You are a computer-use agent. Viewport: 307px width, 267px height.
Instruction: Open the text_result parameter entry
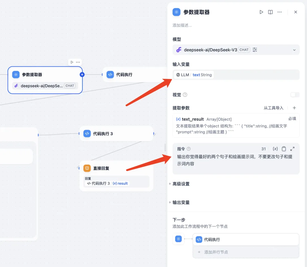[x=236, y=125]
